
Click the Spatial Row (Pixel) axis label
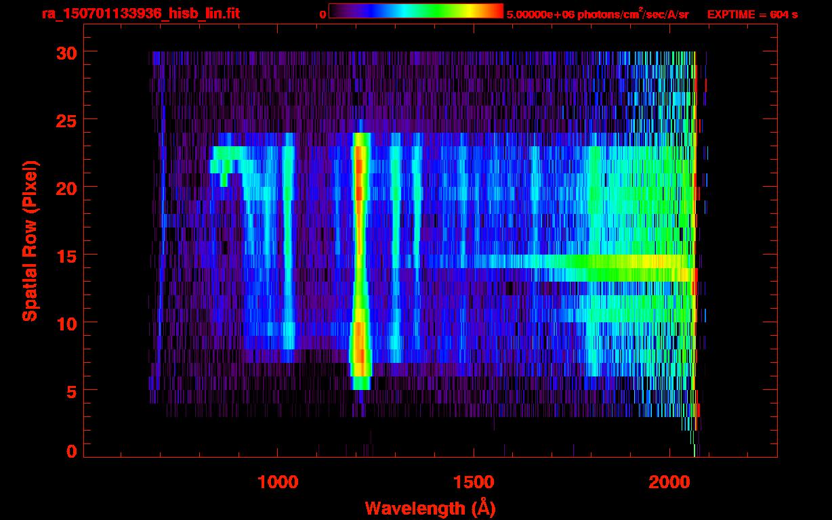tap(30, 240)
